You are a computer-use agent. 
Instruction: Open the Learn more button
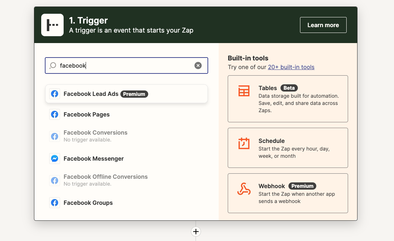coord(323,25)
